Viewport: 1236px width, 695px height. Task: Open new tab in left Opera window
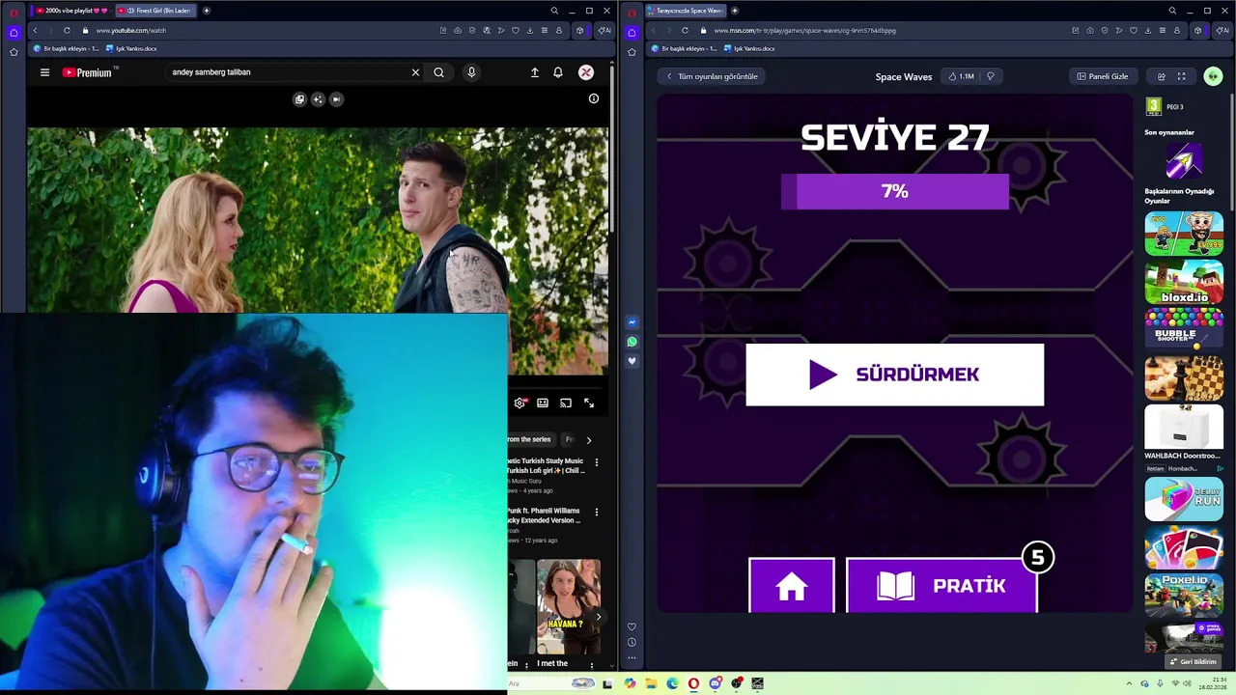[206, 11]
